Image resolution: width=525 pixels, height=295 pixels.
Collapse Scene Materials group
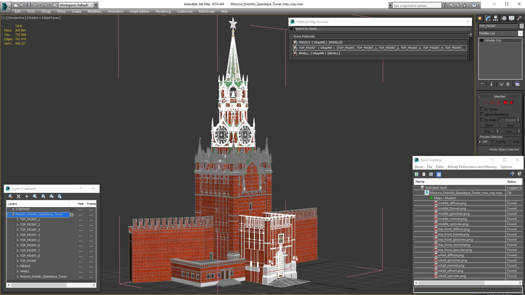click(x=291, y=36)
